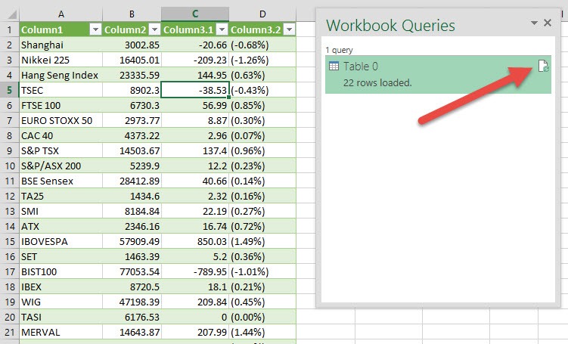Select the cell containing Shanghai
The height and width of the screenshot is (344, 568).
pyautogui.click(x=61, y=45)
